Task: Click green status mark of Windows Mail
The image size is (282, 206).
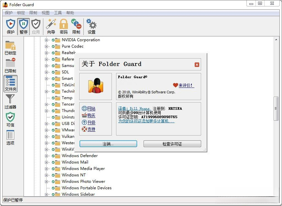Action: (53, 162)
